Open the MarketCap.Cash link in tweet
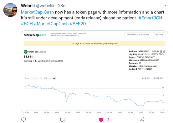Image resolution: width=173 pixels, height=123 pixels. point(37,12)
